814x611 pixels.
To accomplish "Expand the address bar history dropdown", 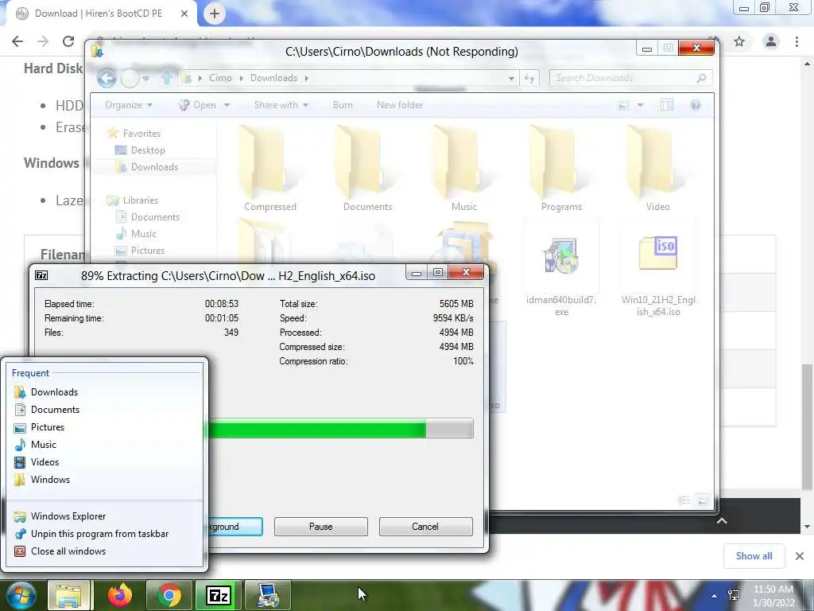I will coord(511,79).
